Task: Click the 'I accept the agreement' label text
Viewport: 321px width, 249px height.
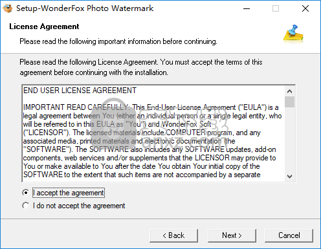Action: 69,193
